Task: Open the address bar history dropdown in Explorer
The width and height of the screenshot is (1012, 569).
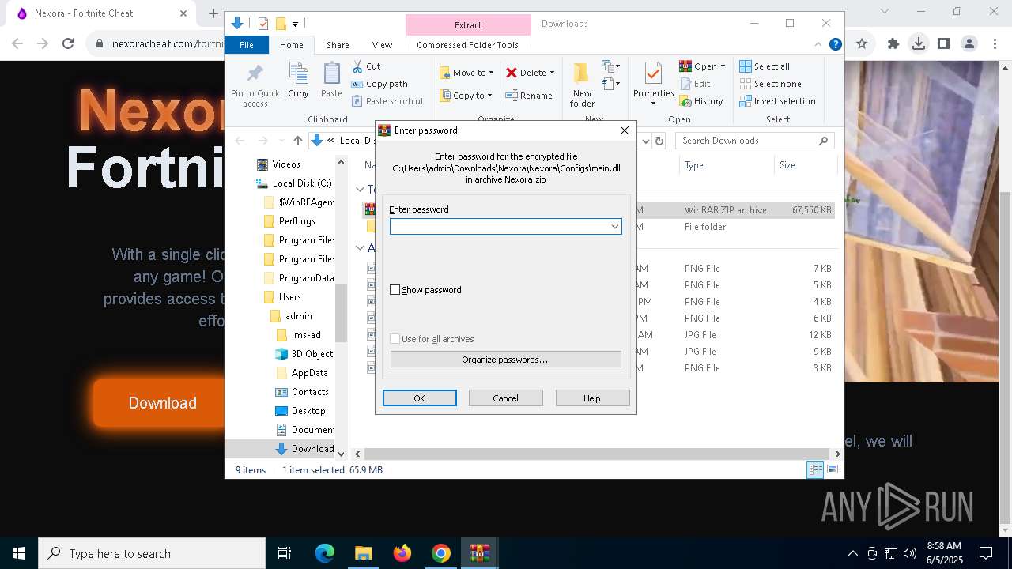Action: [x=645, y=141]
